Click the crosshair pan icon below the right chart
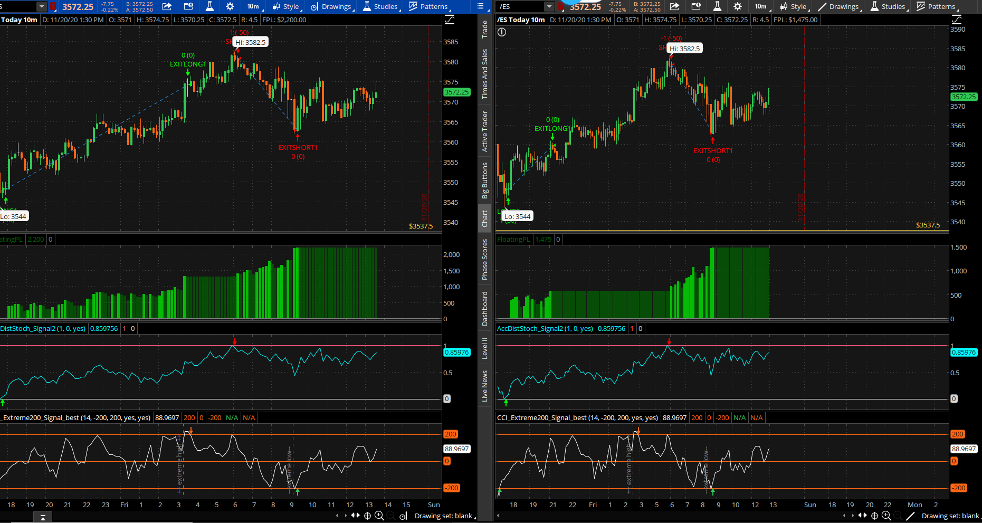This screenshot has height=523, width=982. (x=874, y=516)
